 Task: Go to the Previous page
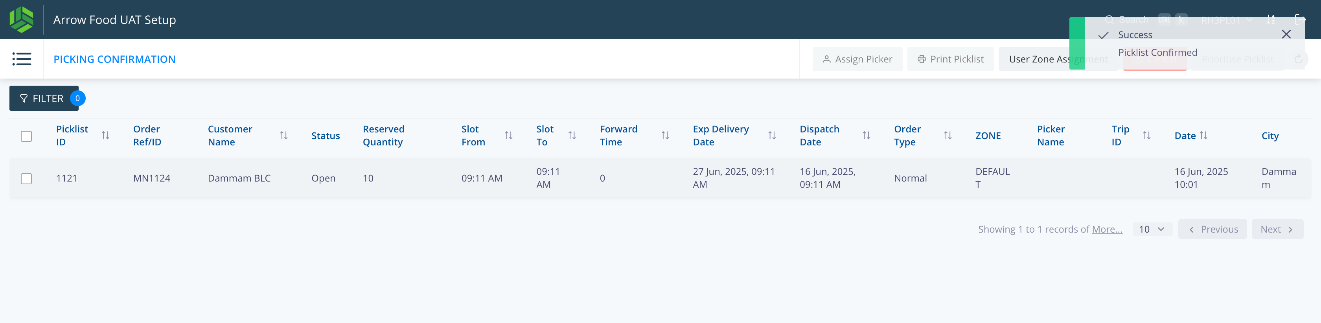1212,229
